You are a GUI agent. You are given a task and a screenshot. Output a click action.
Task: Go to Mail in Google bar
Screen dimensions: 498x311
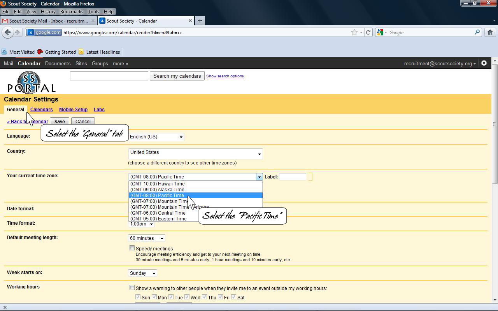[x=8, y=63]
